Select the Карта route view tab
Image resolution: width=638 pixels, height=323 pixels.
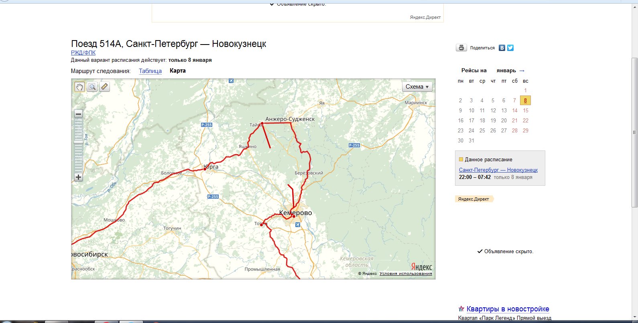177,71
